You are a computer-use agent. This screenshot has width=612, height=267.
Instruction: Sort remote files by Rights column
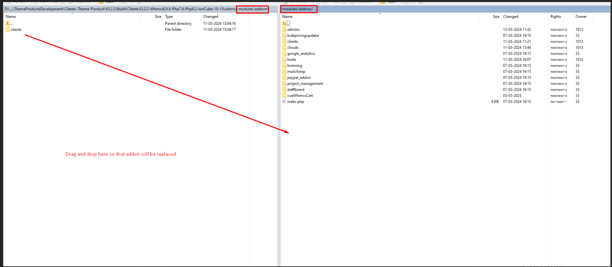point(556,17)
